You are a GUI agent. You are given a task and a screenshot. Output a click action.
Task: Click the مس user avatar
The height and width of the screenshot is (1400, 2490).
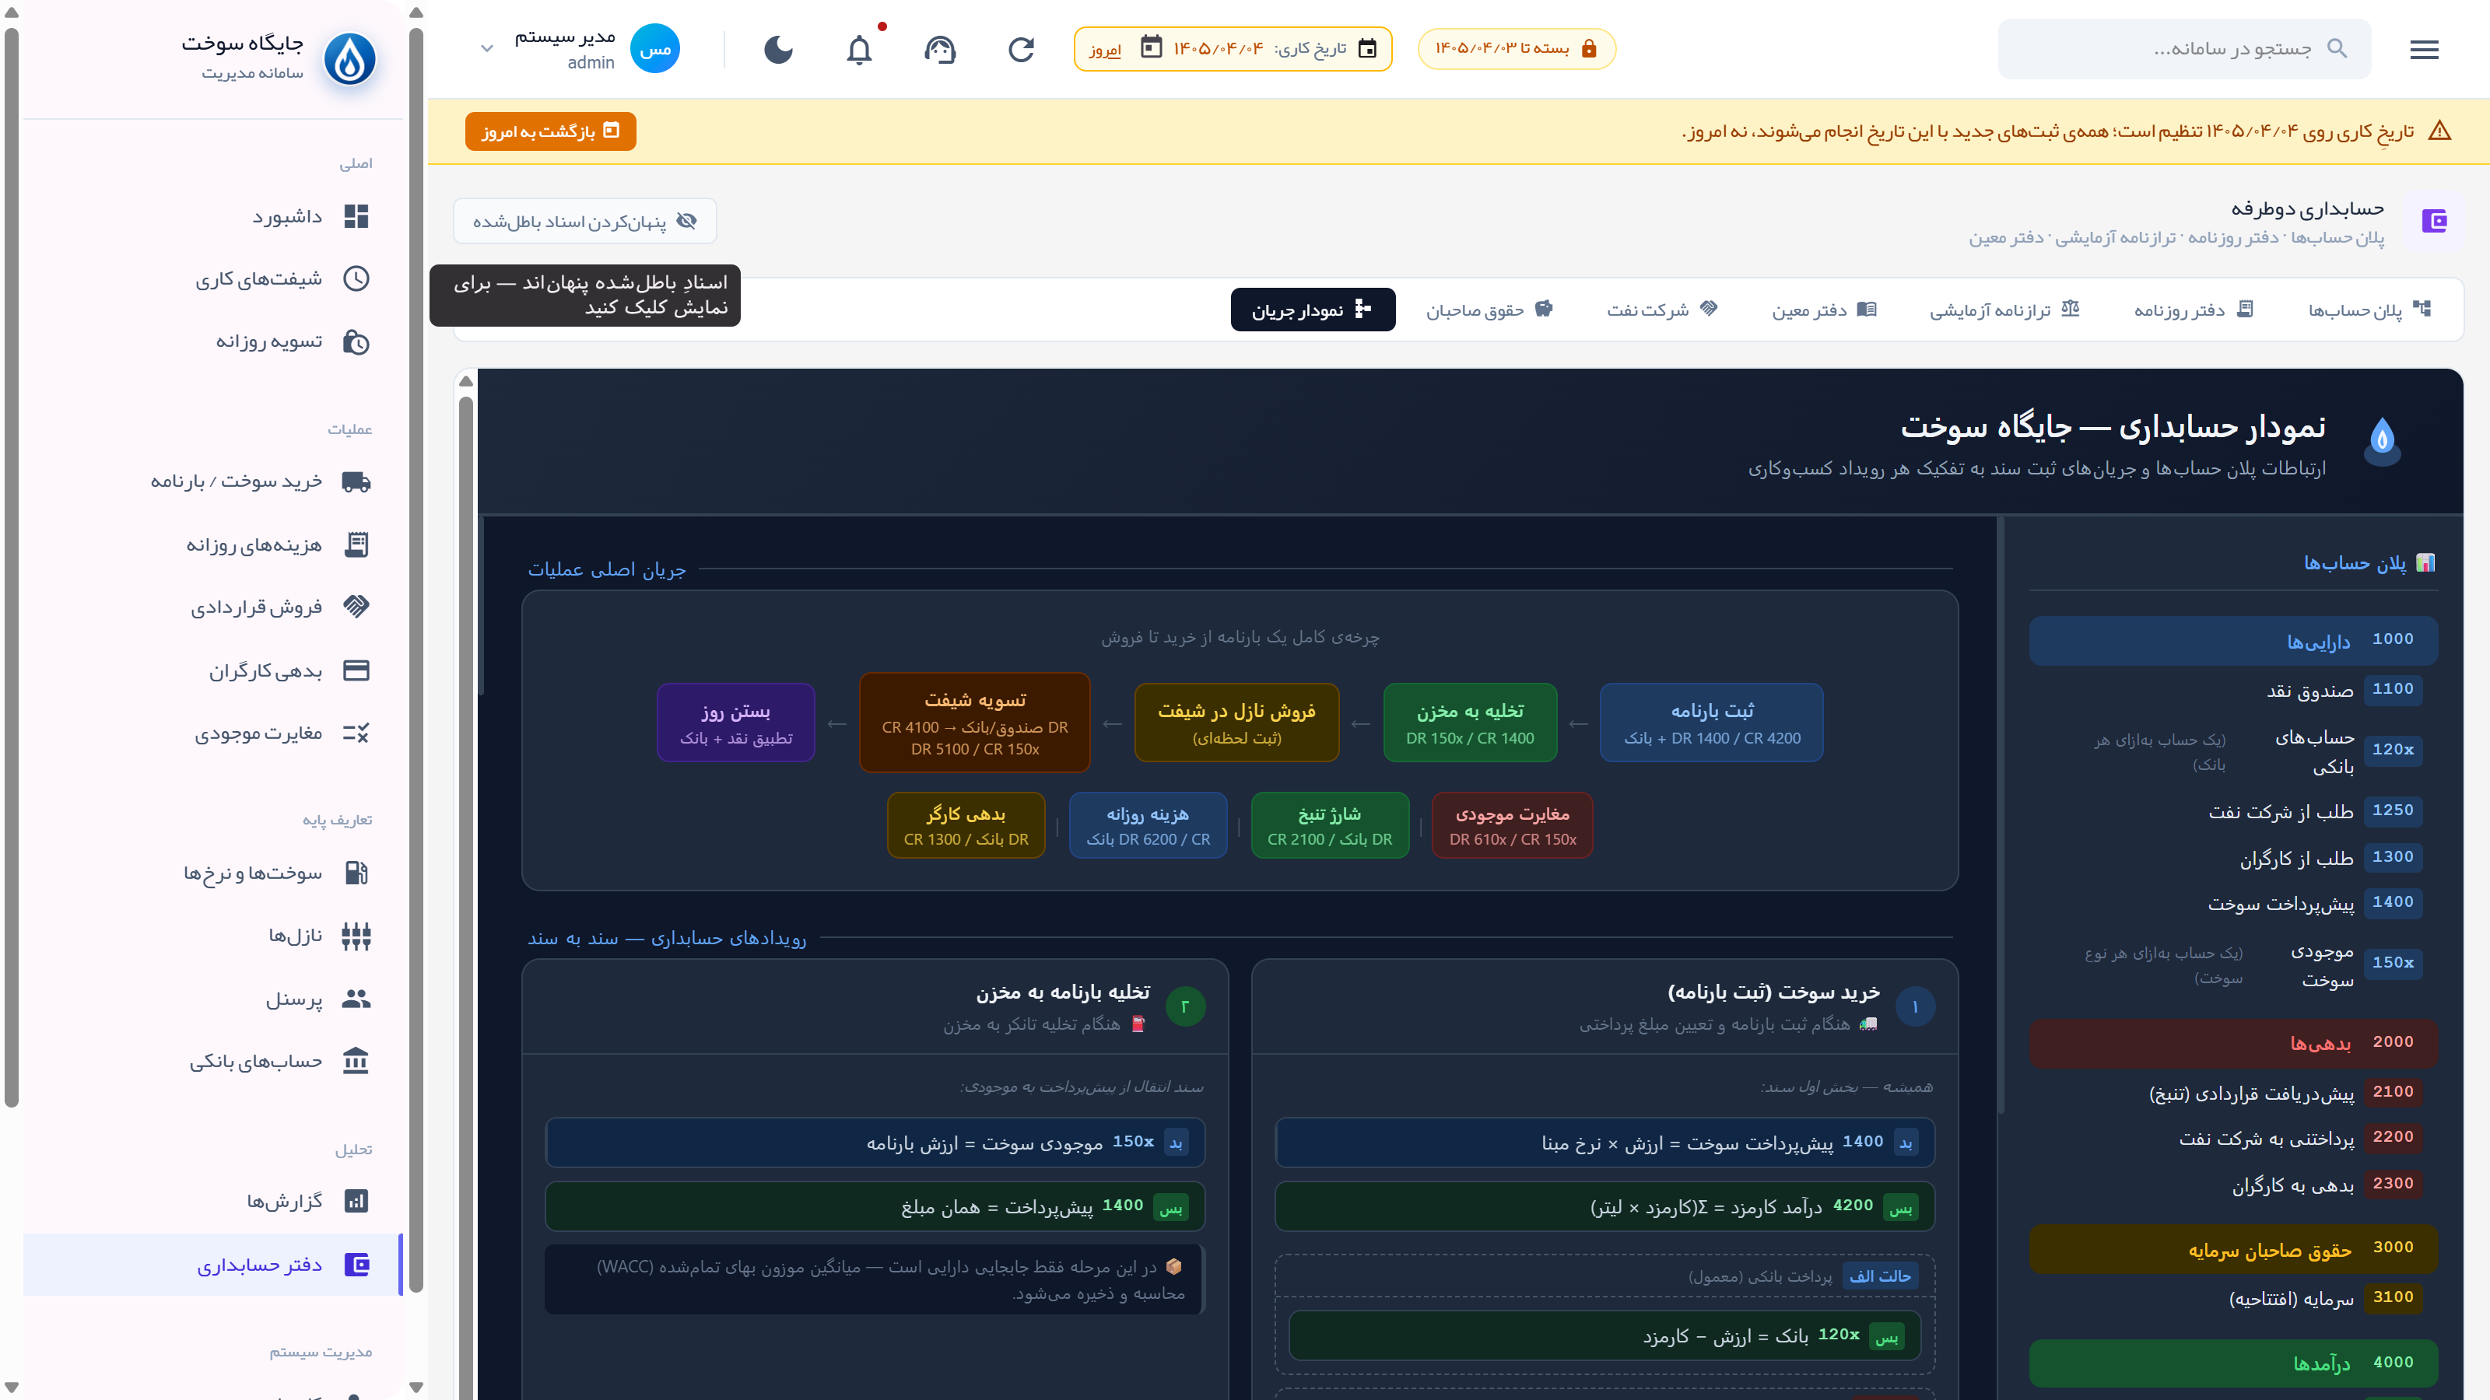pos(654,48)
